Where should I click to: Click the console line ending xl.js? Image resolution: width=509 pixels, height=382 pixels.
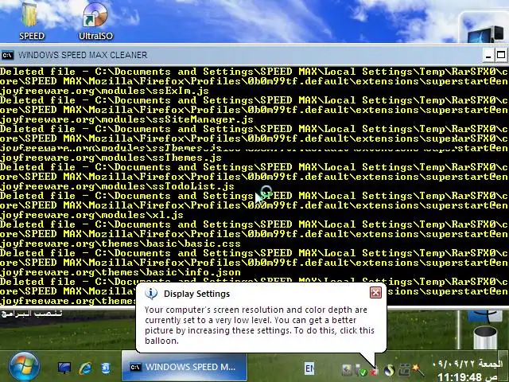91,215
